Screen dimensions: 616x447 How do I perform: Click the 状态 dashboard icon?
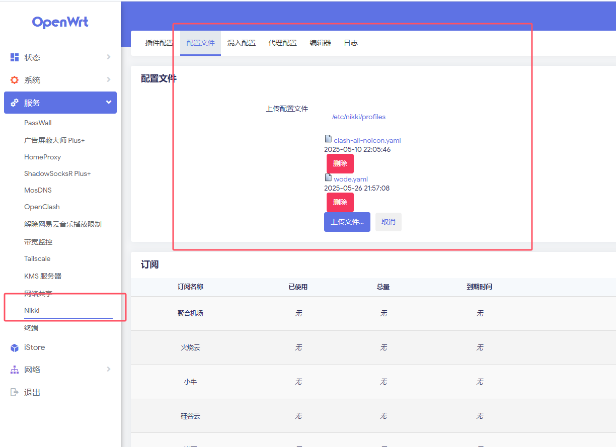pos(15,57)
